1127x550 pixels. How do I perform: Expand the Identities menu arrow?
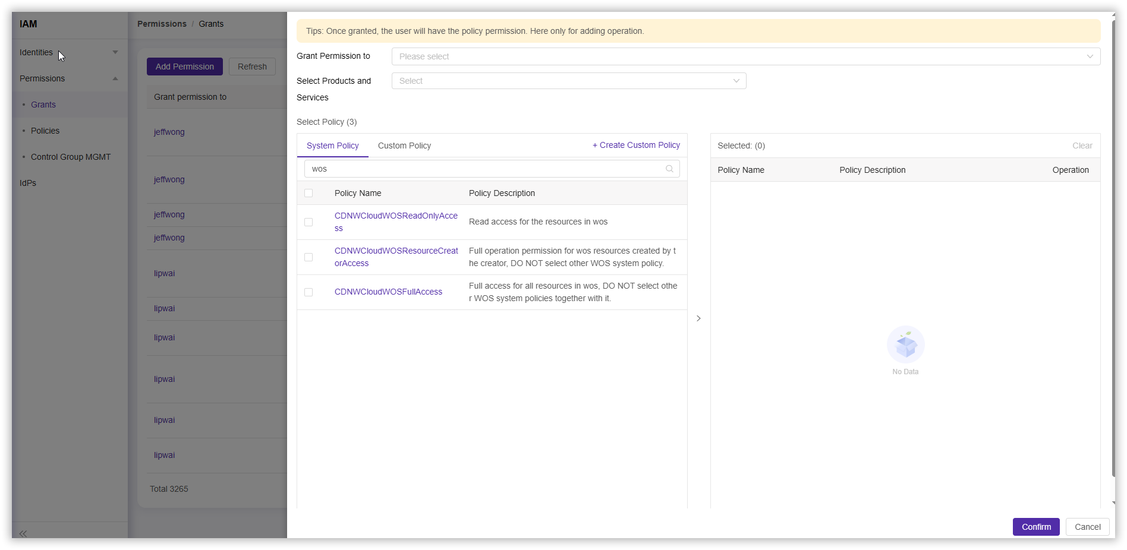pyautogui.click(x=115, y=52)
